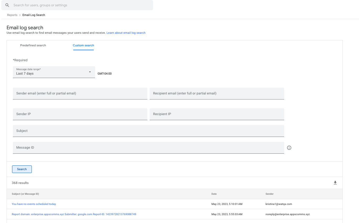Select the Custom search tab

(84, 45)
